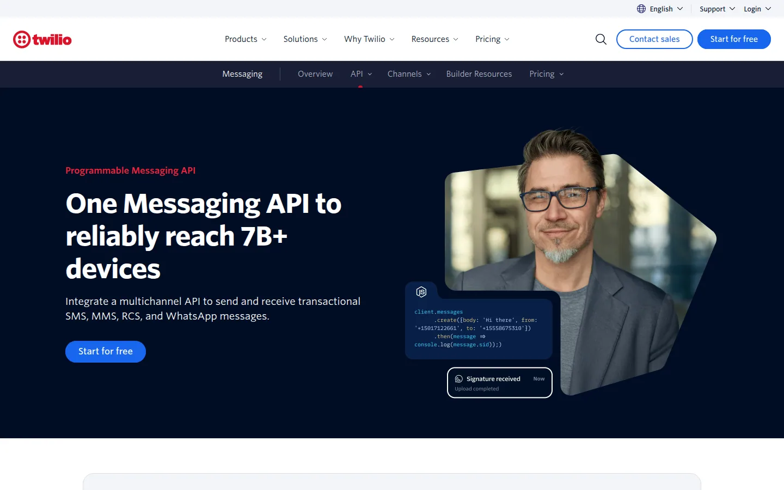This screenshot has width=784, height=490.
Task: Click the Messaging section label
Action: tap(242, 74)
